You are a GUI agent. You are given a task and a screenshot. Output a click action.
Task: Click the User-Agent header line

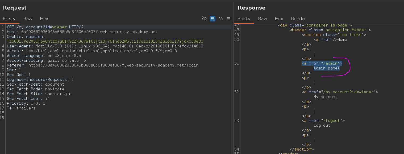point(105,46)
